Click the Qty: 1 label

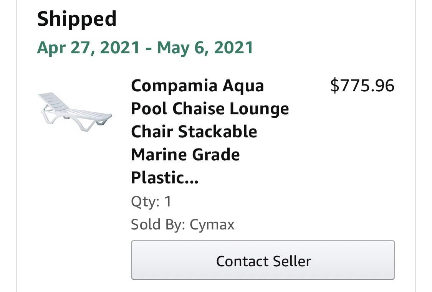point(151,201)
